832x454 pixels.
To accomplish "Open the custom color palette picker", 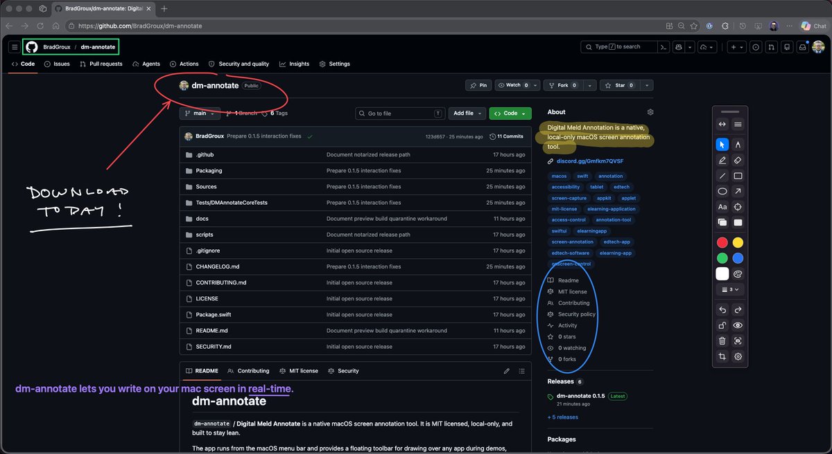I will click(738, 274).
